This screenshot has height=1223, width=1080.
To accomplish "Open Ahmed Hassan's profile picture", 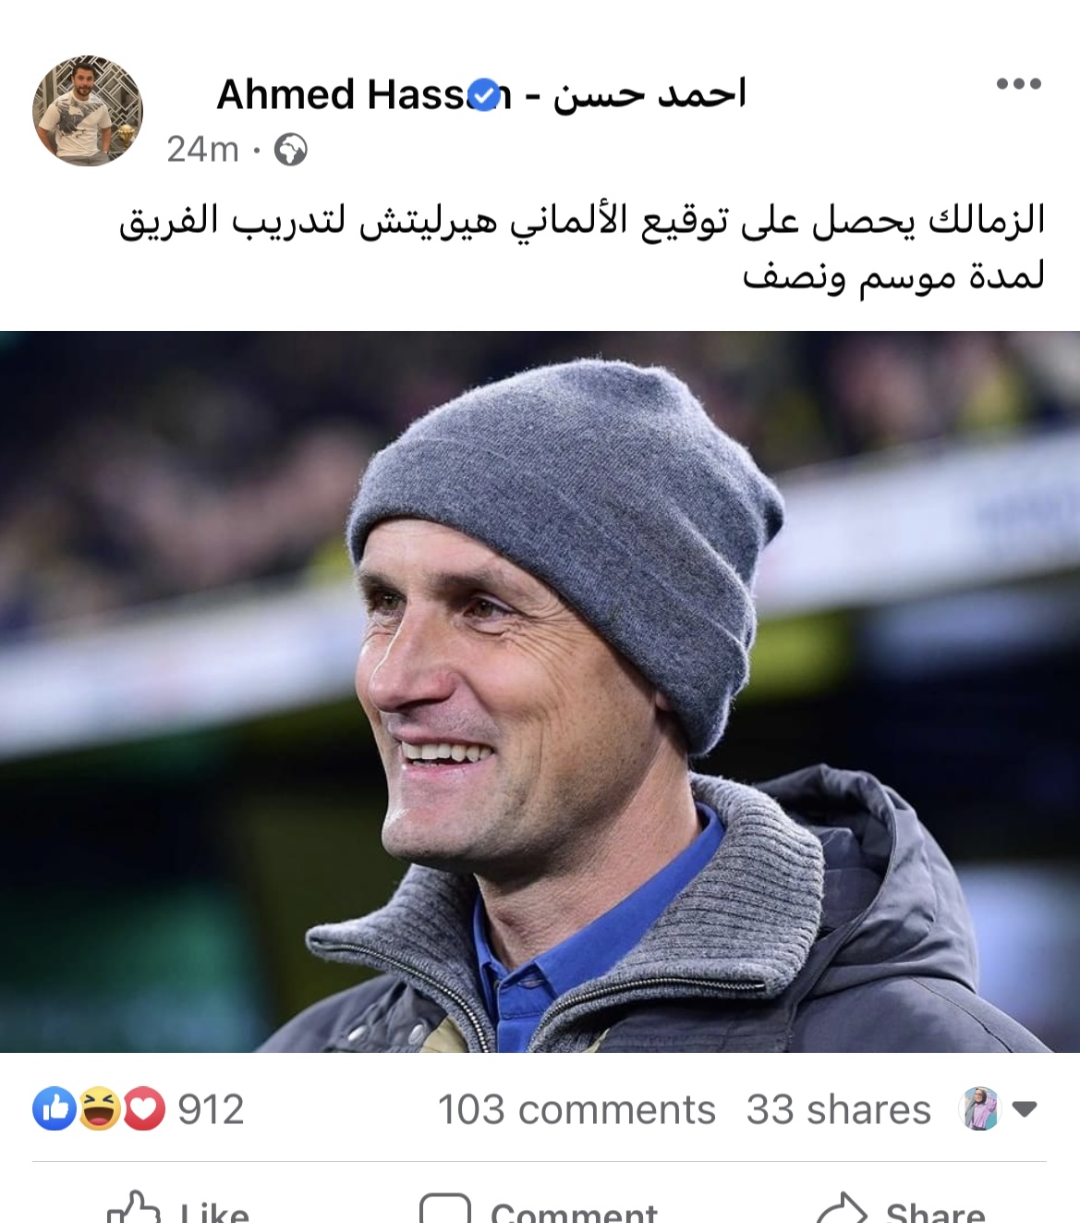I will point(88,111).
